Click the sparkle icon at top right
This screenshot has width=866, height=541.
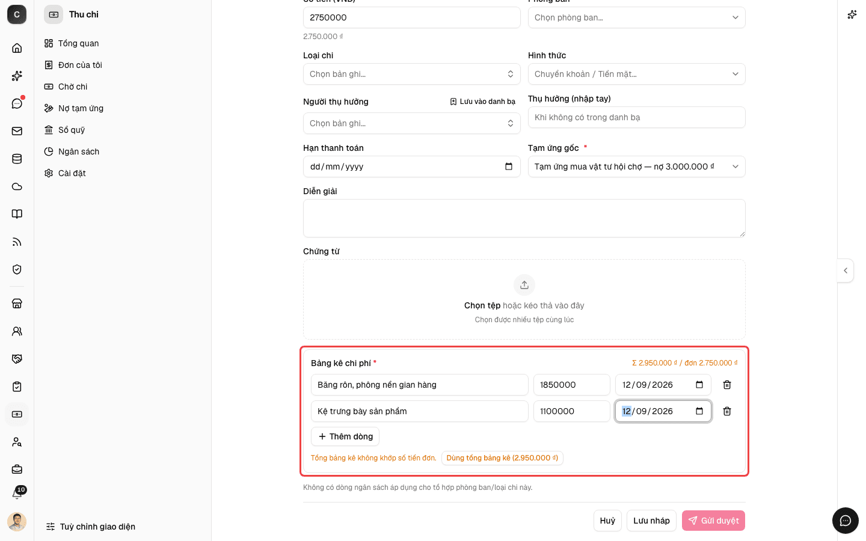click(x=852, y=14)
